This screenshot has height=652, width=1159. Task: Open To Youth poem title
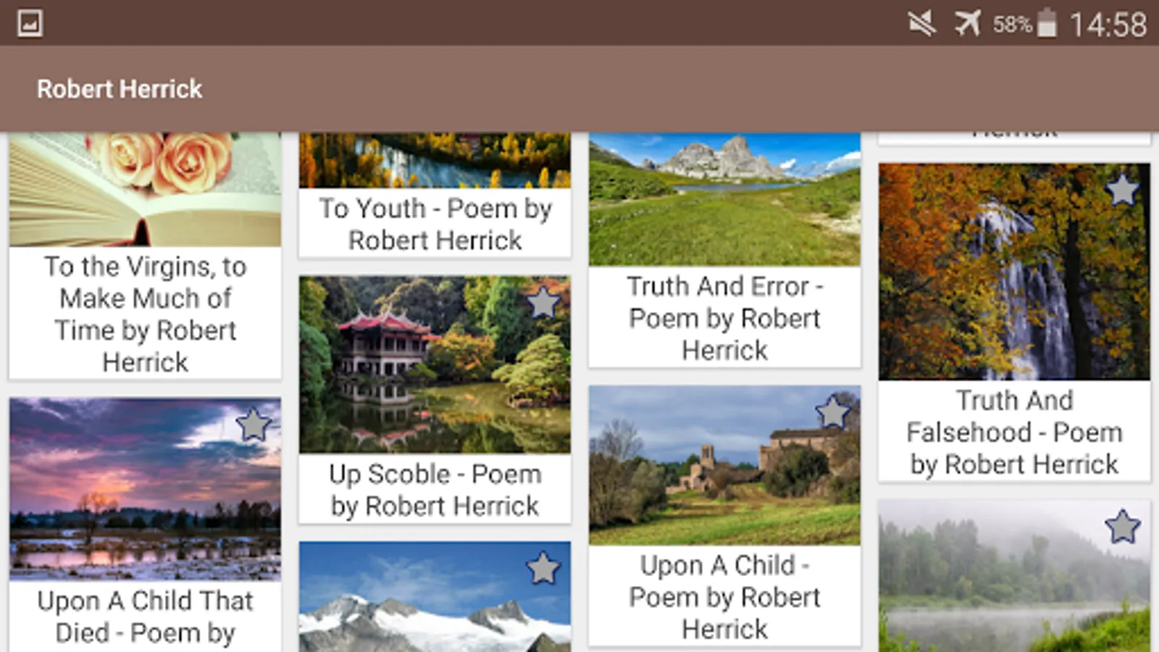435,224
